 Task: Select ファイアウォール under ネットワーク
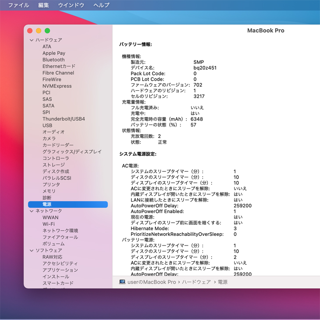pos(60,237)
